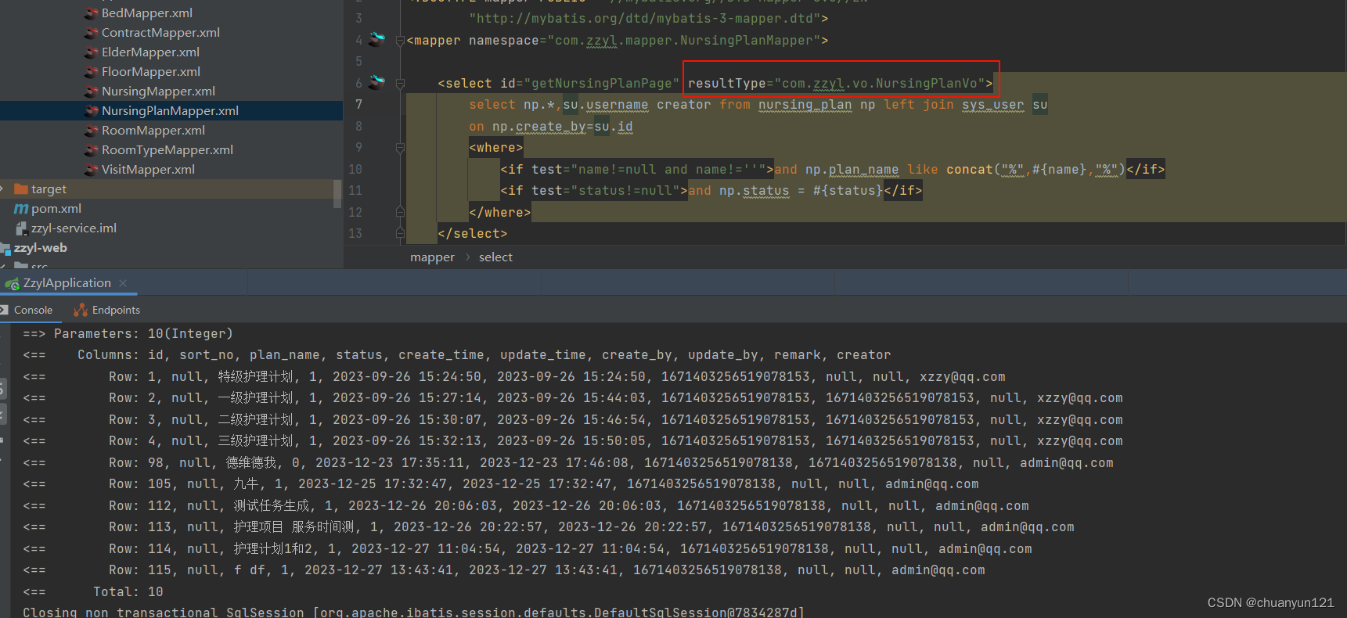
Task: Click console row with 一级护理计划
Action: [x=573, y=398]
